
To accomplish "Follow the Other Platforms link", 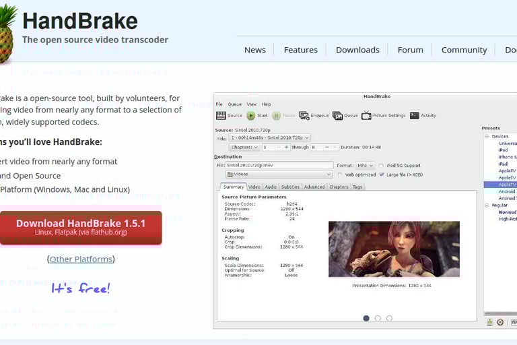I will (x=81, y=259).
